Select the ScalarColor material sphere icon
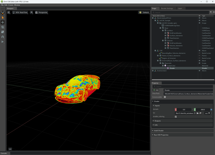The height and width of the screenshot is (155, 215). [x=165, y=65]
